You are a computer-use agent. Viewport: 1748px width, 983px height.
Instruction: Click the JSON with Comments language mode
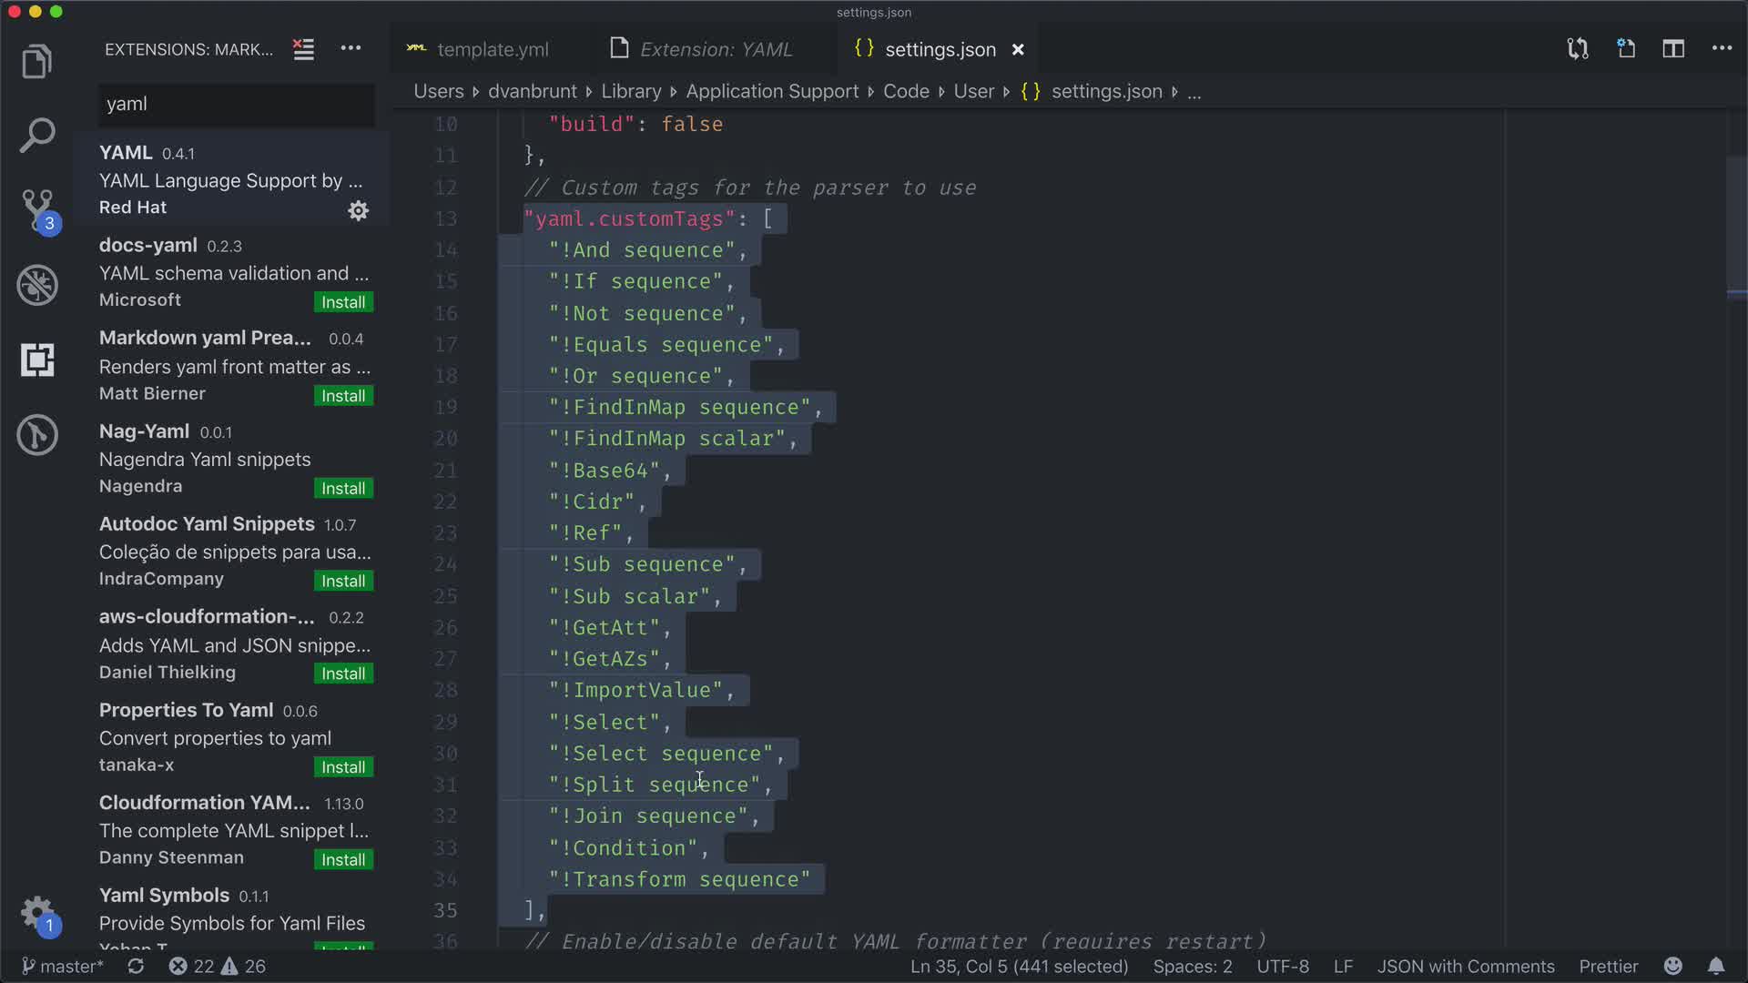[1465, 966]
